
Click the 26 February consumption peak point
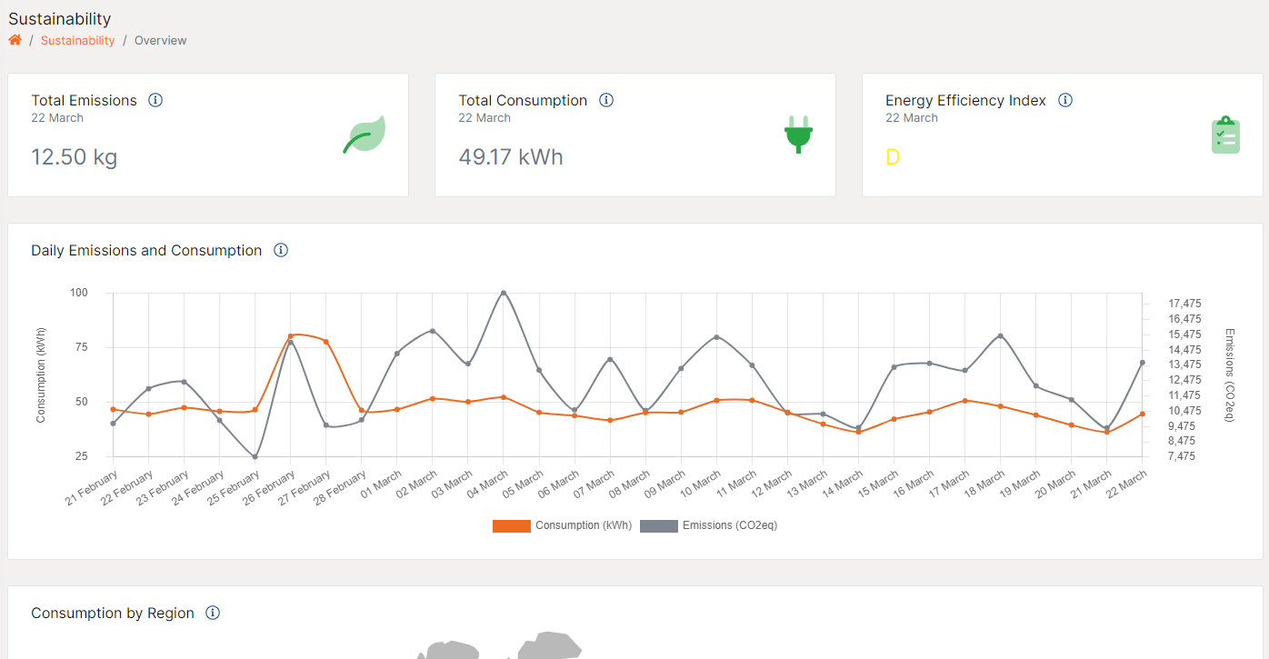pos(291,336)
